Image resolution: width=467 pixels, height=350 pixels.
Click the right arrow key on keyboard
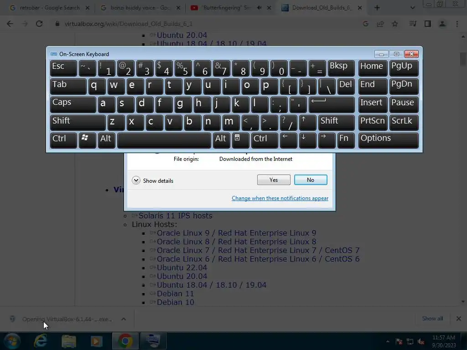pyautogui.click(x=327, y=140)
